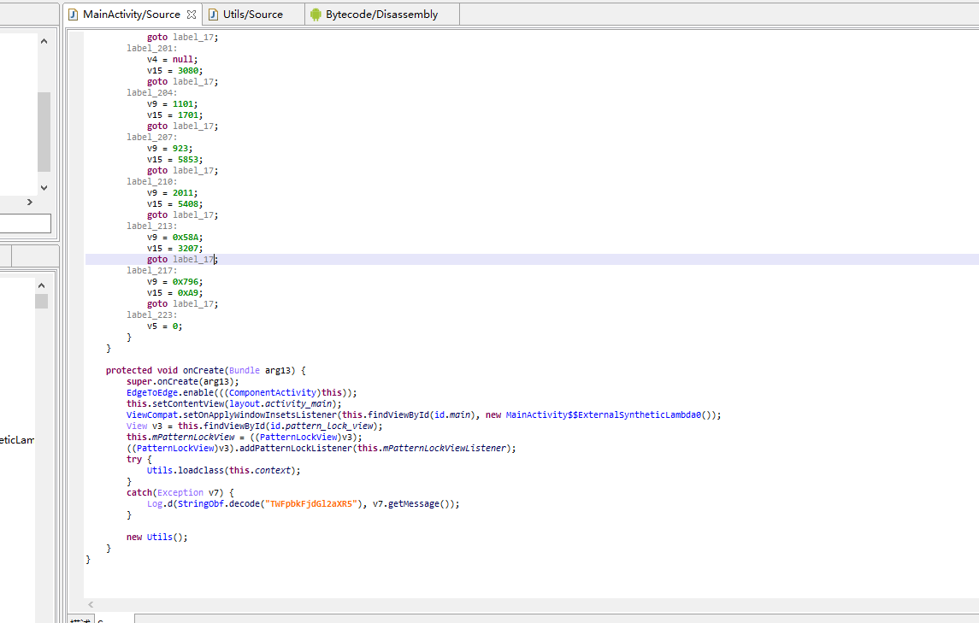Open the Utils/Source tab

(253, 15)
